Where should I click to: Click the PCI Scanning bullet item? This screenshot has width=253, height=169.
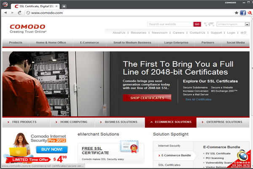(215, 158)
